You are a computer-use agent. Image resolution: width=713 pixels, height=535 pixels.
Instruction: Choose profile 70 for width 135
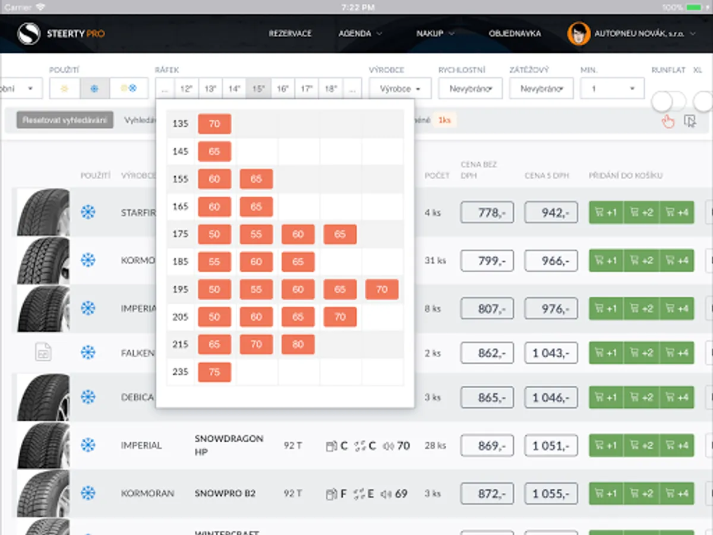(x=214, y=124)
